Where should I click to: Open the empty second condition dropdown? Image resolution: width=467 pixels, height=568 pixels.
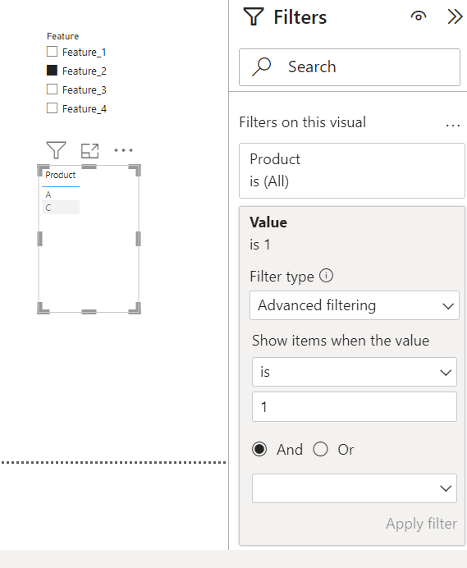[355, 488]
